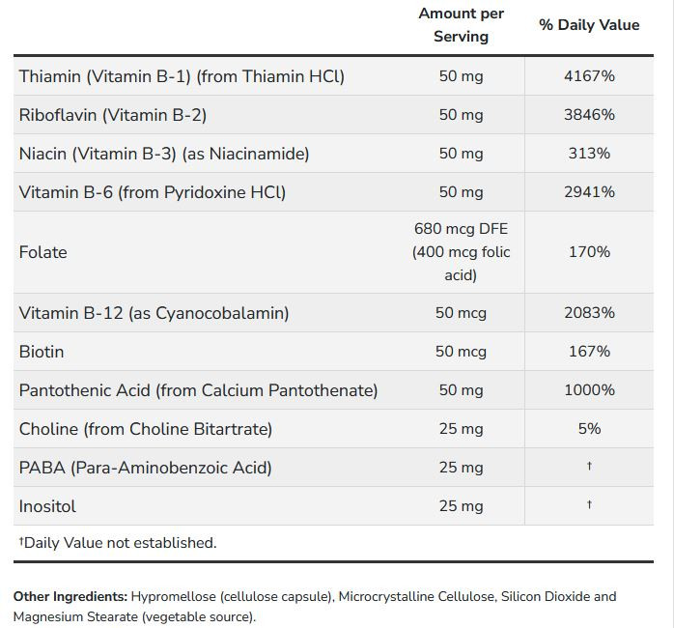Select the Inositol row label
Screen dimensions: 674x628
point(47,506)
